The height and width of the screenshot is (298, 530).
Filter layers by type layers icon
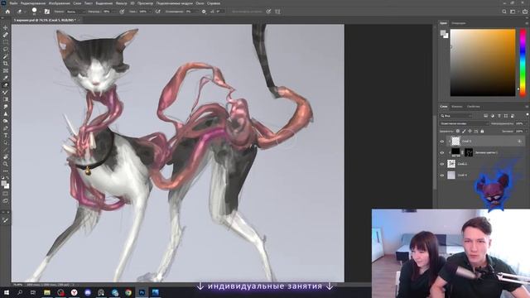pos(499,116)
